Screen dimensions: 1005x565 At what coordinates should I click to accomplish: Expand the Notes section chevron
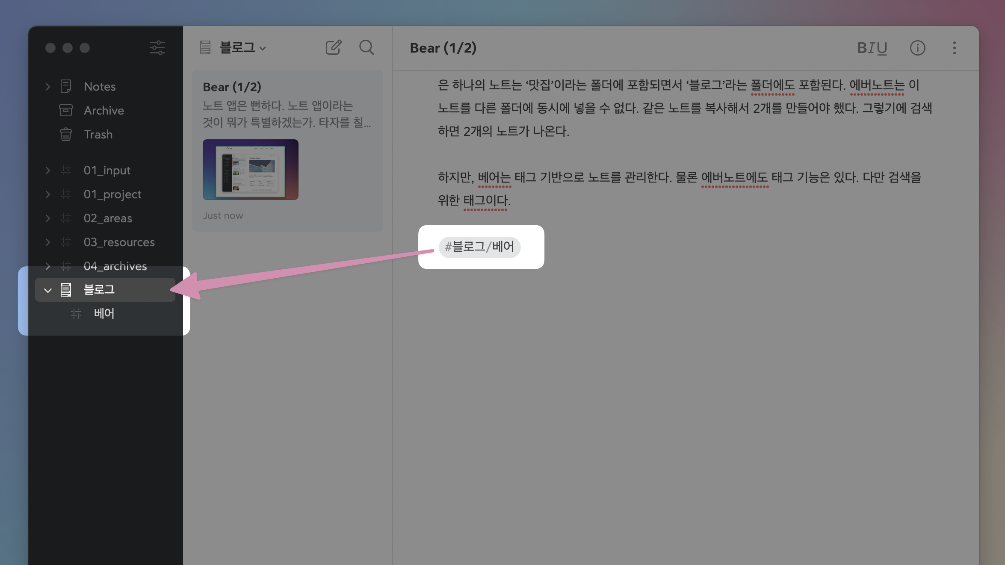pos(47,86)
